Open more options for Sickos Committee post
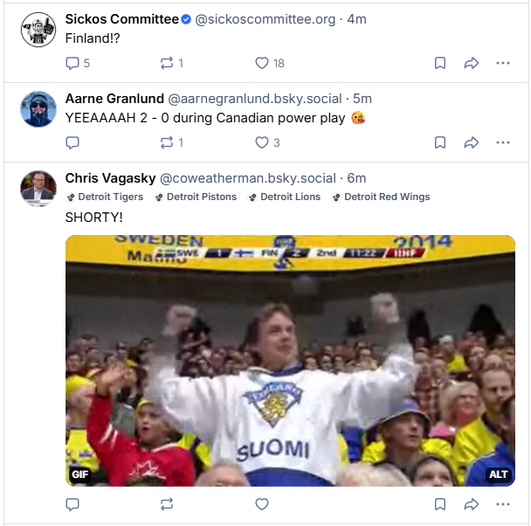The height and width of the screenshot is (526, 531). [x=502, y=63]
